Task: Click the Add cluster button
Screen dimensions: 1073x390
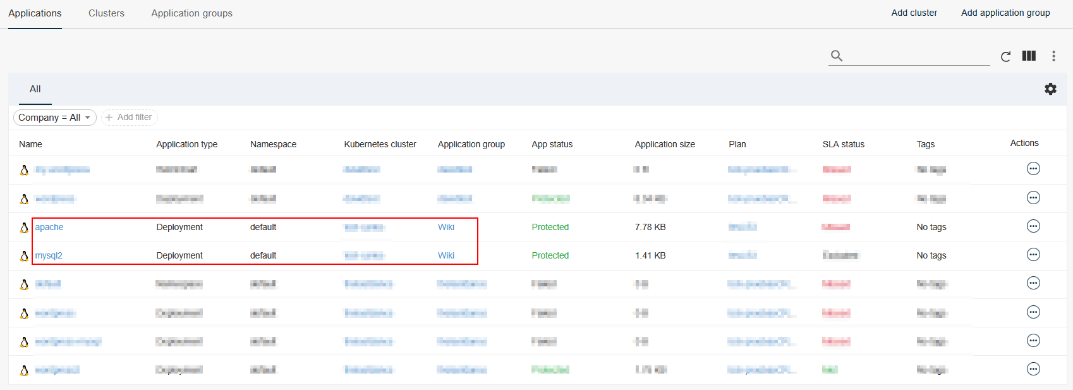Action: coord(914,13)
